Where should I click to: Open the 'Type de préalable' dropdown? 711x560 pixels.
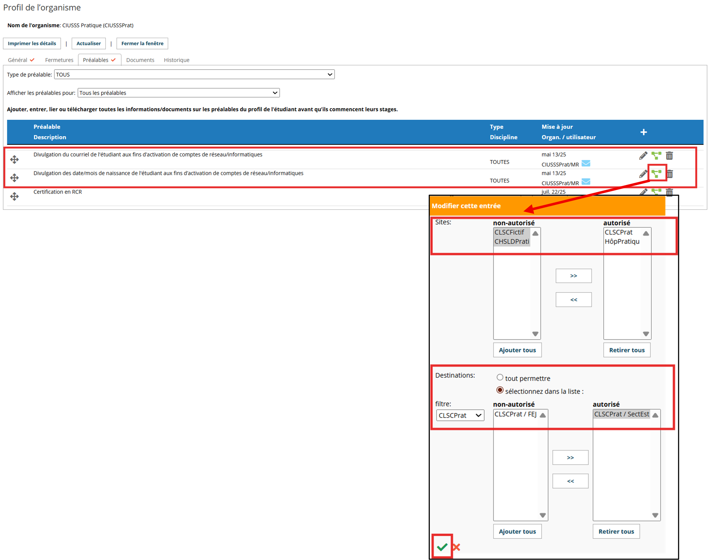(194, 74)
